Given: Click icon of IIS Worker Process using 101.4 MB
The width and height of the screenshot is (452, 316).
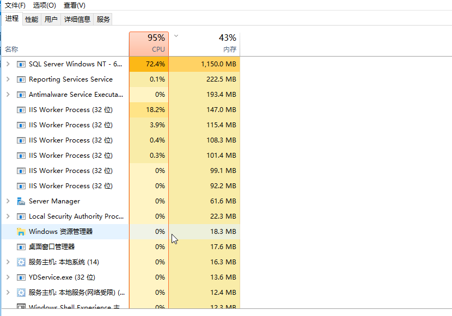Looking at the screenshot, I should tap(21, 156).
